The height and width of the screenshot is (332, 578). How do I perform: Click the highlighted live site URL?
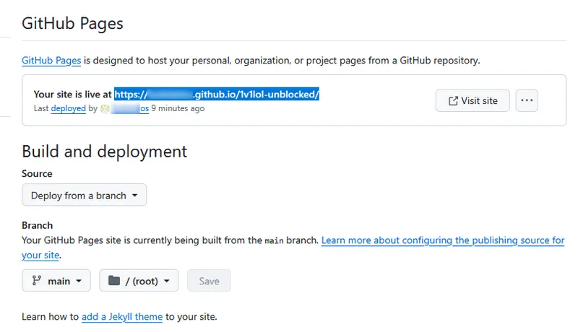pos(217,95)
